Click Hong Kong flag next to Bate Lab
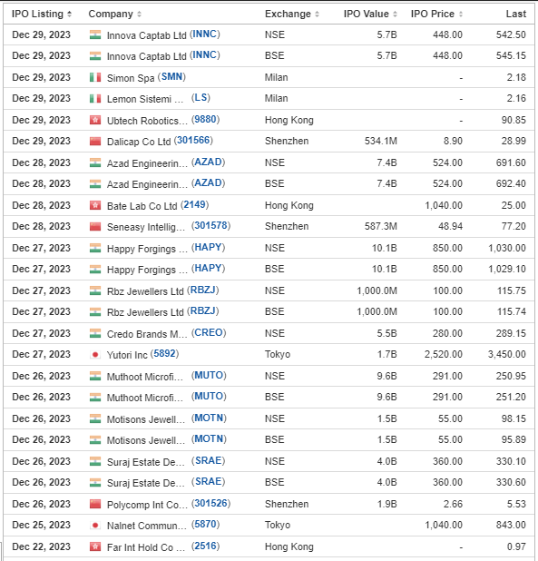538x561 pixels. [x=95, y=205]
